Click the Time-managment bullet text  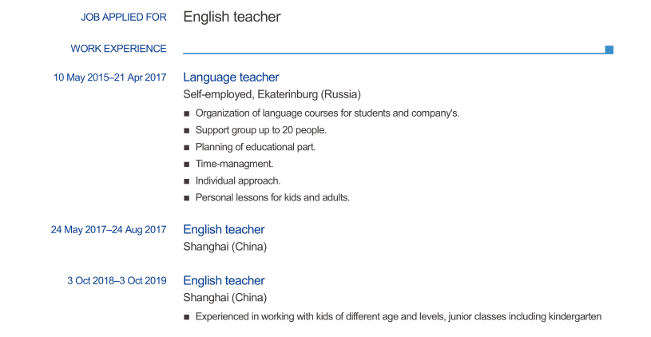click(x=234, y=164)
